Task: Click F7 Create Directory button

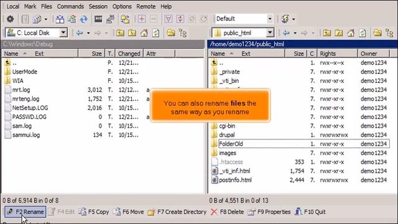Action: [x=177, y=212]
